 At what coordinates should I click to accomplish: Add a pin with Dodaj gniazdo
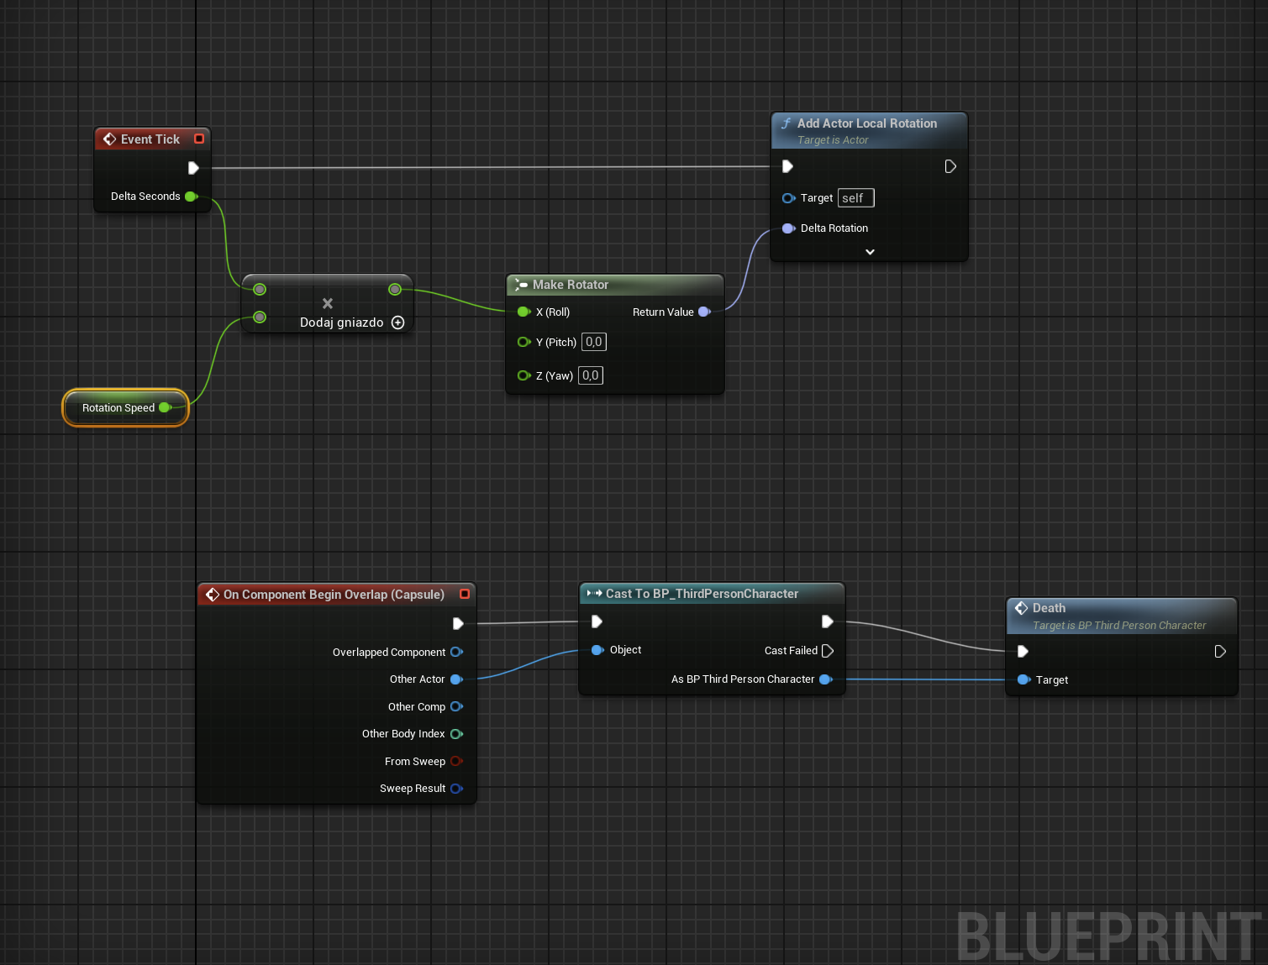(x=398, y=323)
